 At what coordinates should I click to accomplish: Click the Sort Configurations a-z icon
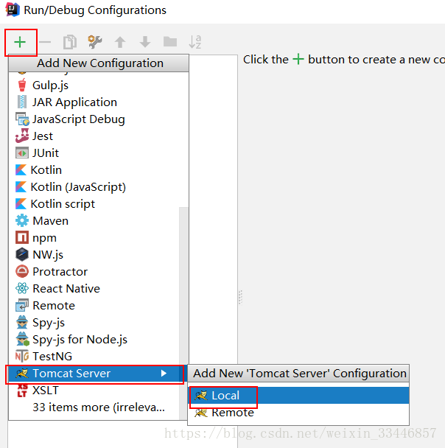(x=195, y=42)
